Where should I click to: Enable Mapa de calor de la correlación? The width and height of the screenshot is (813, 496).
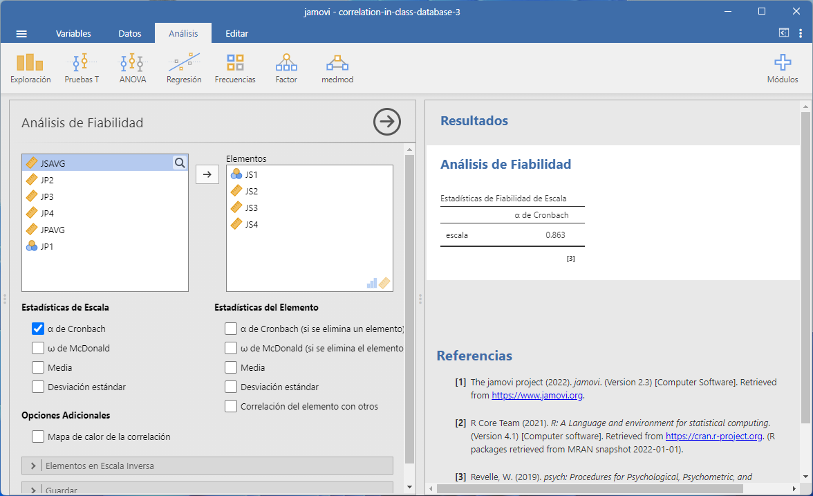(38, 437)
